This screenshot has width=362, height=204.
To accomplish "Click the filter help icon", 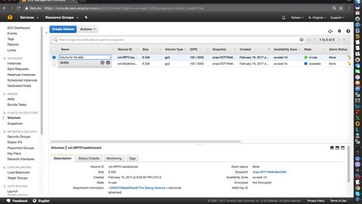I will 301,40.
